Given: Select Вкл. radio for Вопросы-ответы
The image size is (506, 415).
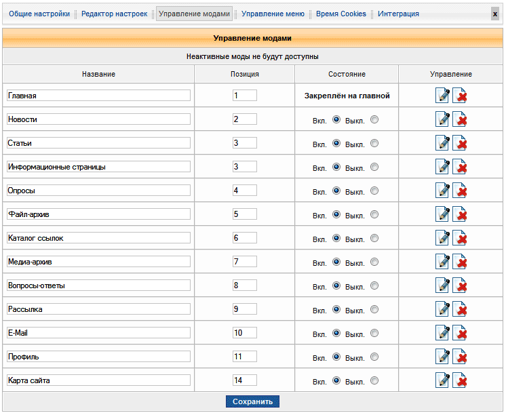Looking at the screenshot, I should coord(336,285).
